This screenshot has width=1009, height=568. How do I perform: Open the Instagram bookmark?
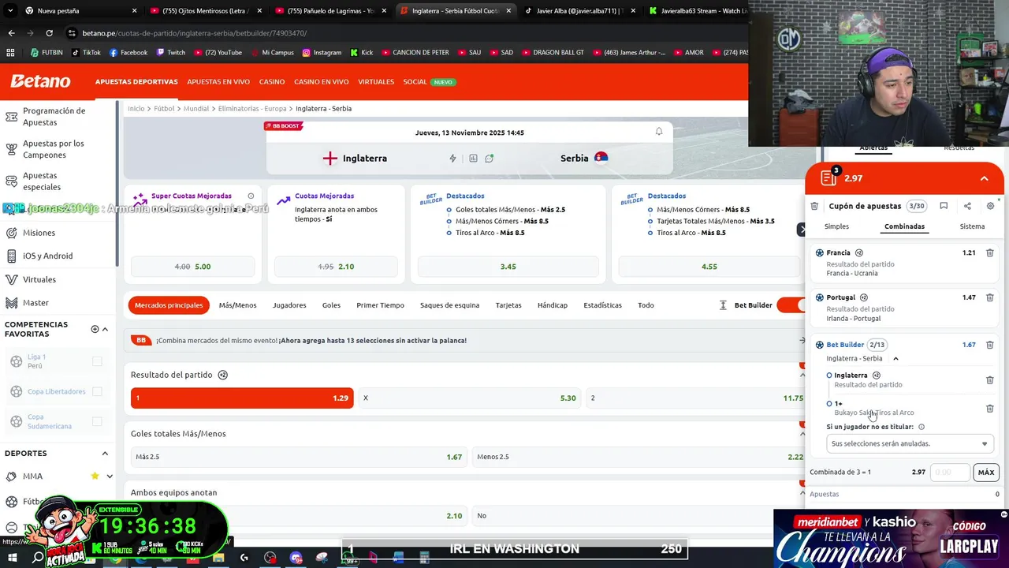[x=322, y=53]
